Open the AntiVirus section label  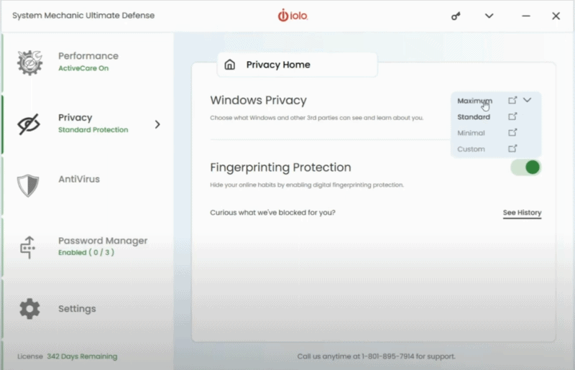(x=79, y=180)
